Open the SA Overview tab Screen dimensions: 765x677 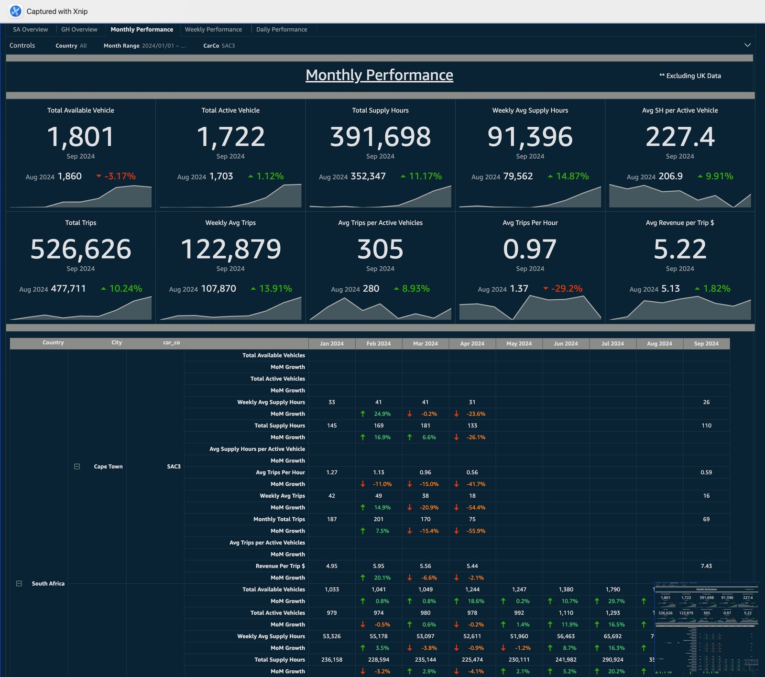(x=30, y=29)
